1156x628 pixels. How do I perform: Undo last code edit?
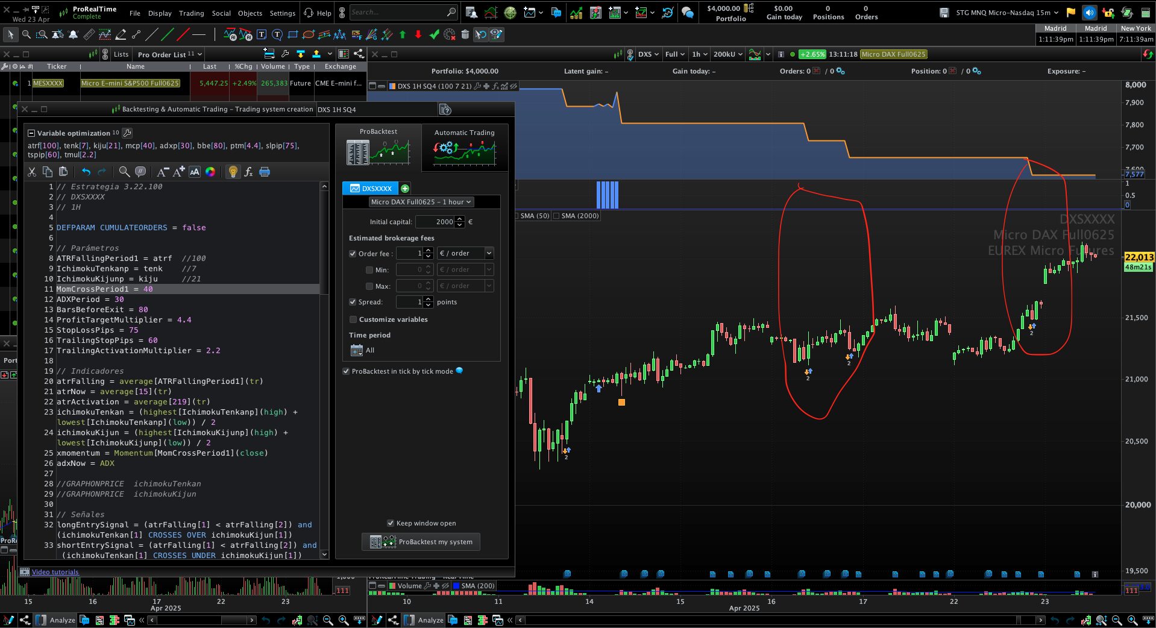point(86,172)
